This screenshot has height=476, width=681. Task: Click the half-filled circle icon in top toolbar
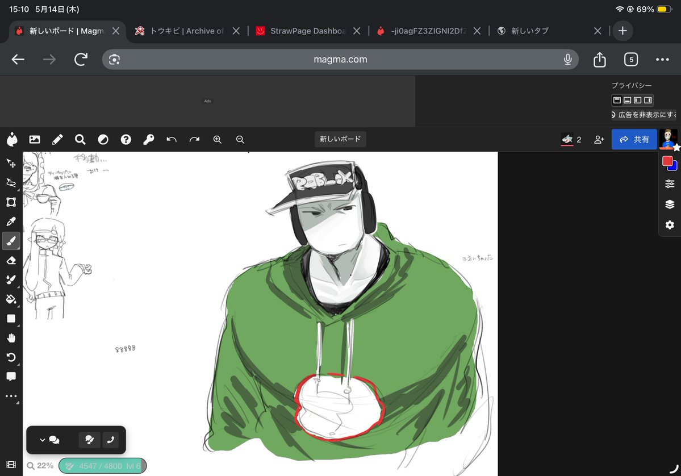click(x=103, y=139)
